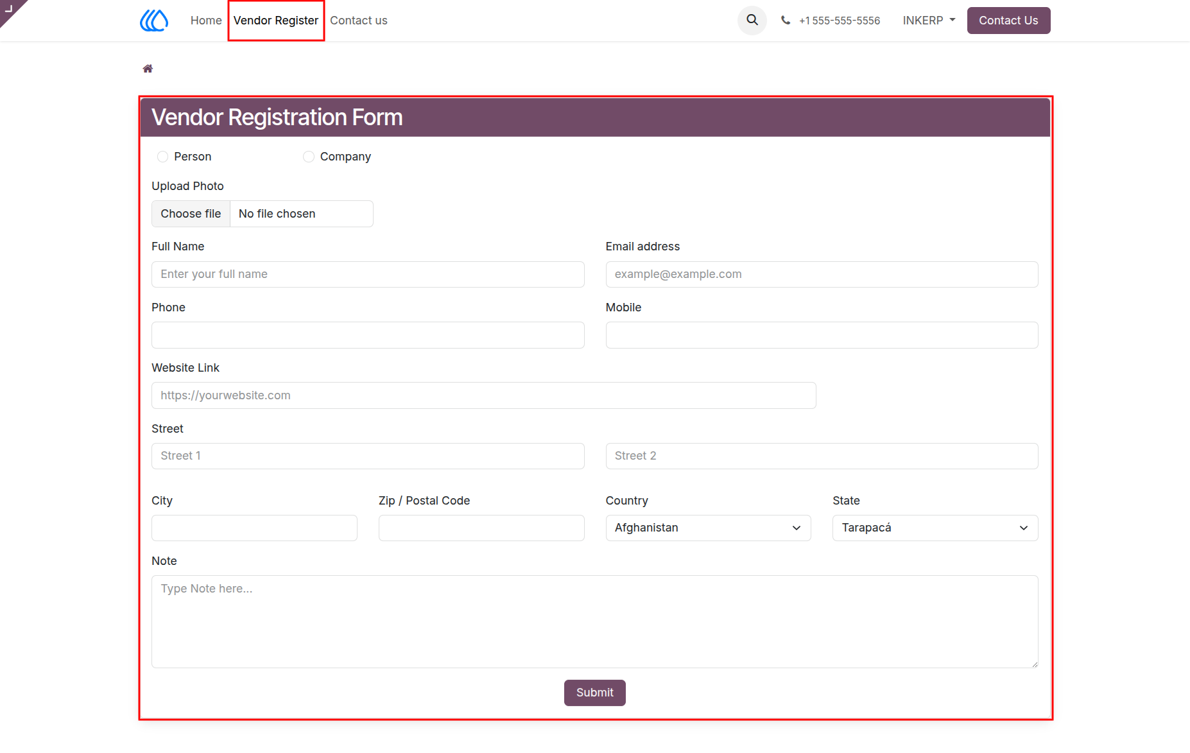Submit the vendor registration form

(x=595, y=693)
